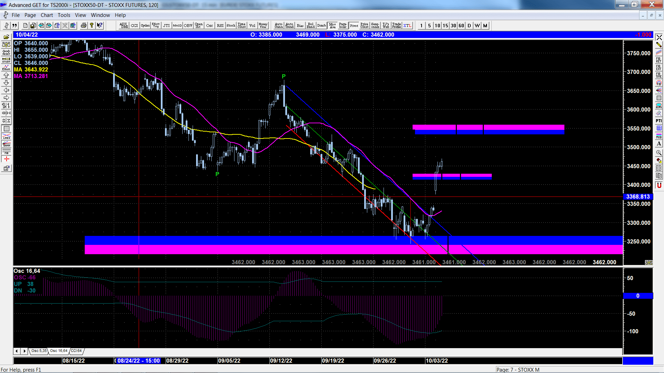
Task: Go to next page icon
Action: [x=49, y=26]
